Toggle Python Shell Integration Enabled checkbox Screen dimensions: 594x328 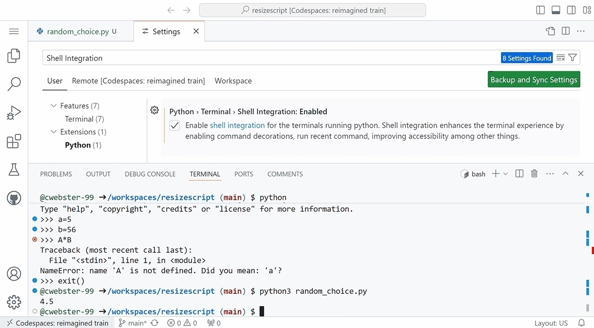(x=175, y=126)
